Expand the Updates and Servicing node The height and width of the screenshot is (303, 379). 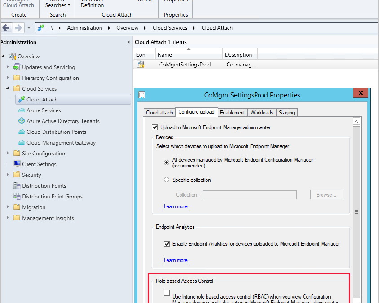tap(8, 66)
